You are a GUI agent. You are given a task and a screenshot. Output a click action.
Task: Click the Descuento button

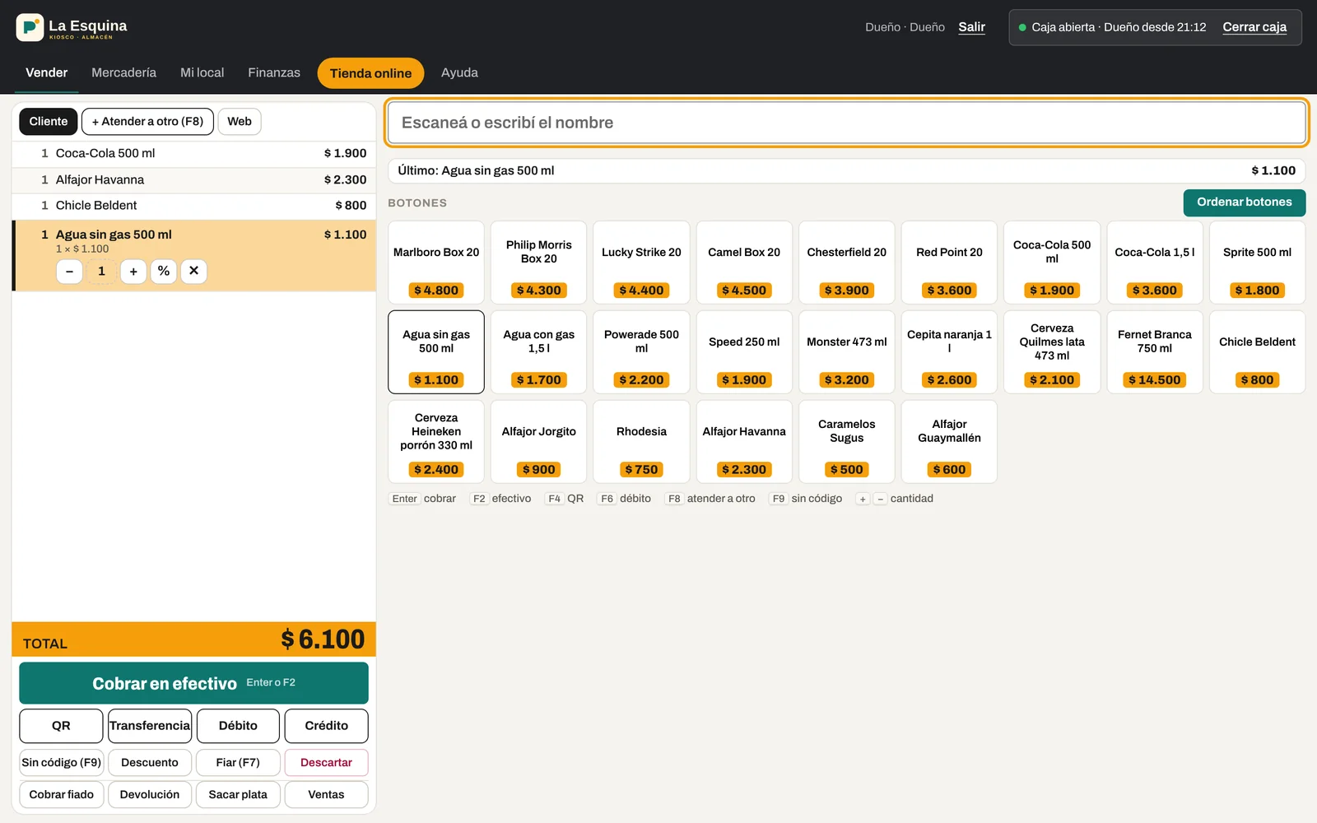click(x=150, y=763)
